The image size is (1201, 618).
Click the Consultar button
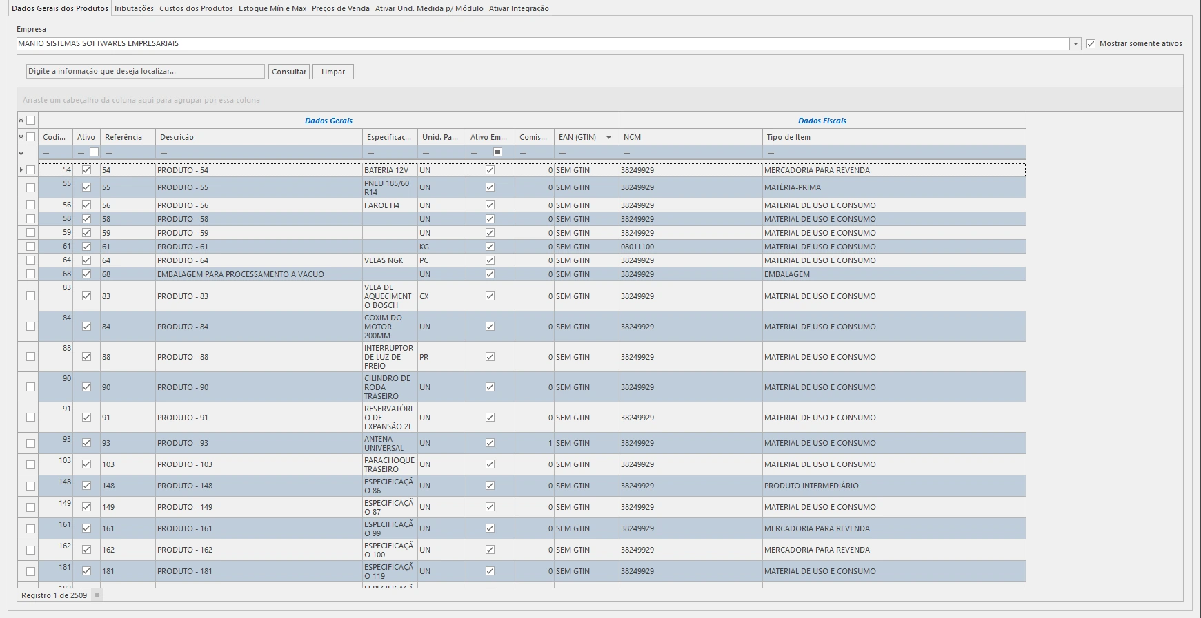point(289,72)
